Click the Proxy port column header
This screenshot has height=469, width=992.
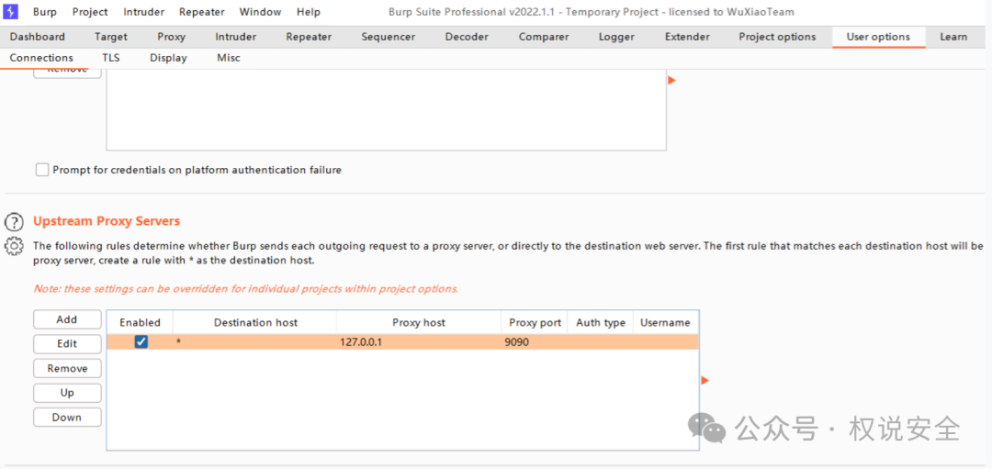tap(535, 322)
